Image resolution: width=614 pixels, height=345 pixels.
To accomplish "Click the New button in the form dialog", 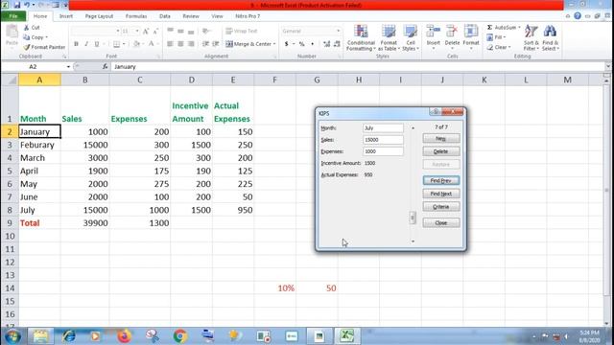I will [x=441, y=138].
